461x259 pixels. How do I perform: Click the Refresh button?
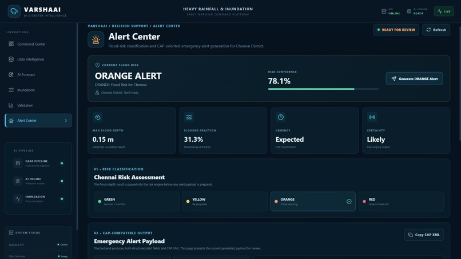coord(436,30)
